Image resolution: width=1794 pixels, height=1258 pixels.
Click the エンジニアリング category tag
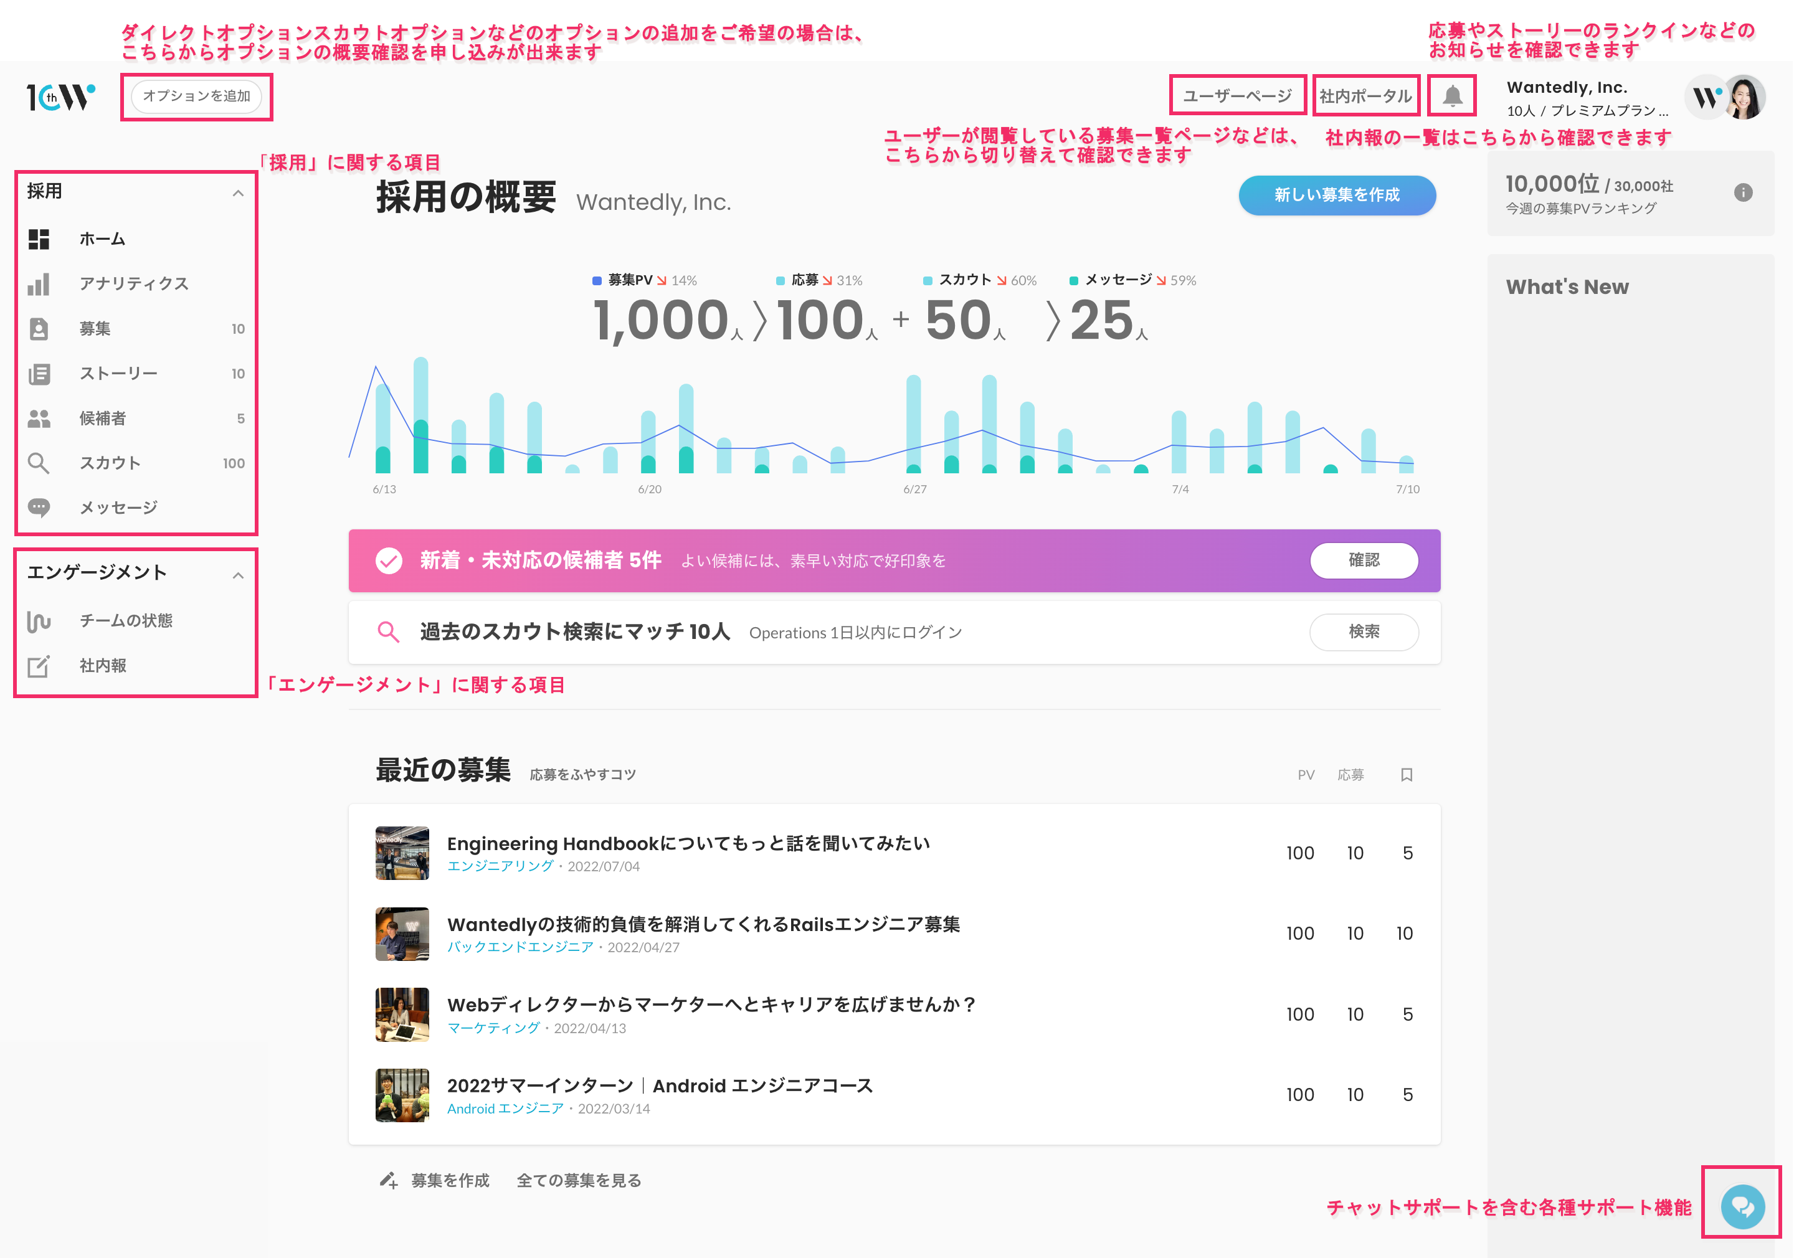click(x=500, y=866)
